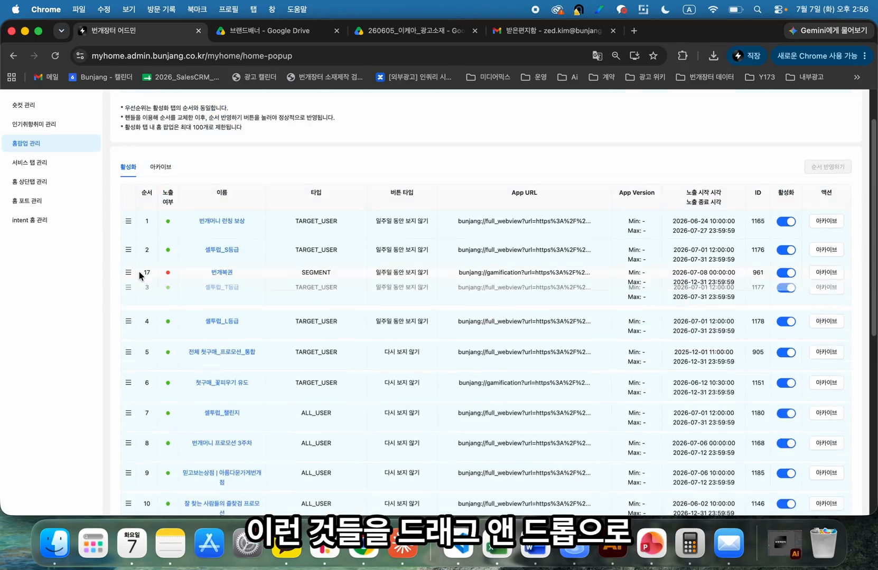878x570 pixels.
Task: Open 번개장터 데이터 bookmark folder
Action: 705,77
